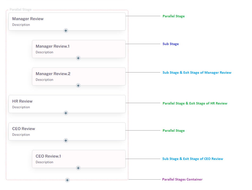Click the plus icon under Manager Review.1
Viewport: 252px width, 190px height.
point(78,58)
